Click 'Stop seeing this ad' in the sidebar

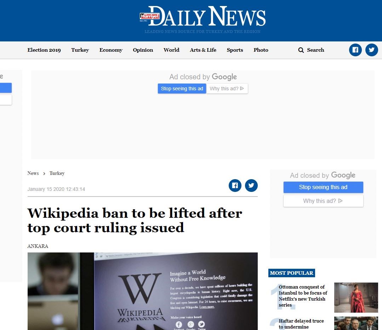click(x=323, y=187)
